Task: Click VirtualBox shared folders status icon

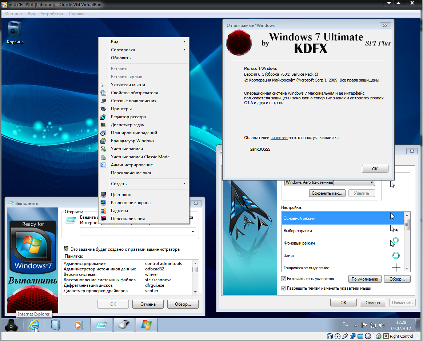Action: [x=360, y=336]
